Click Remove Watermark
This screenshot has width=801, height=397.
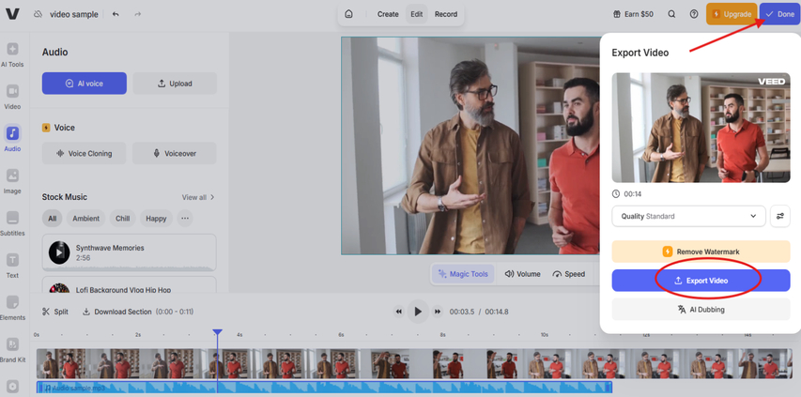(701, 252)
